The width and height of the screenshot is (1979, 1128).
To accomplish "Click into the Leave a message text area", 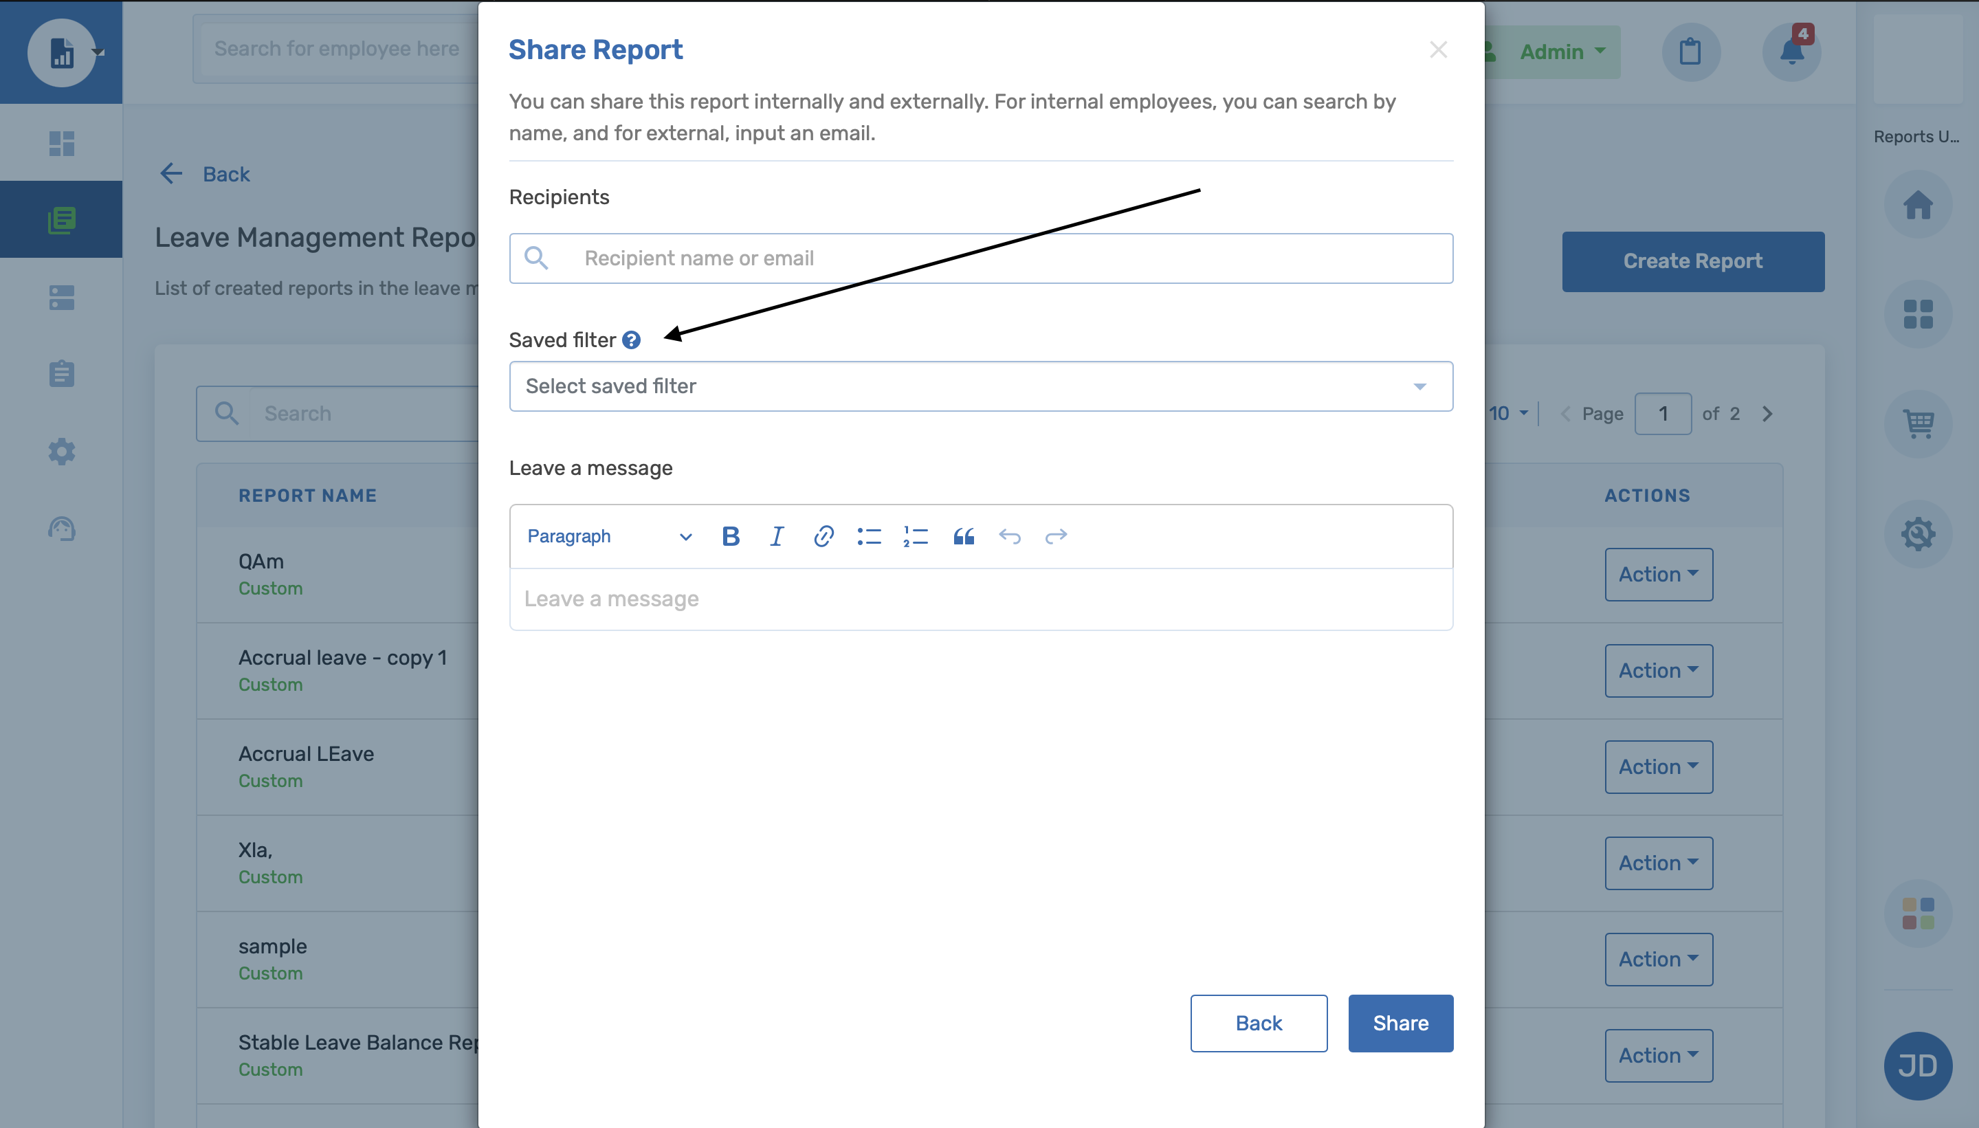I will [981, 599].
